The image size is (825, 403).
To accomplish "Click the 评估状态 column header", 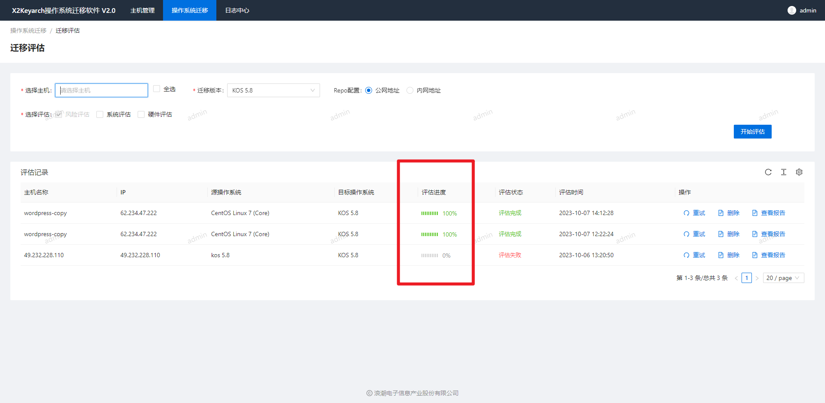I will 511,192.
